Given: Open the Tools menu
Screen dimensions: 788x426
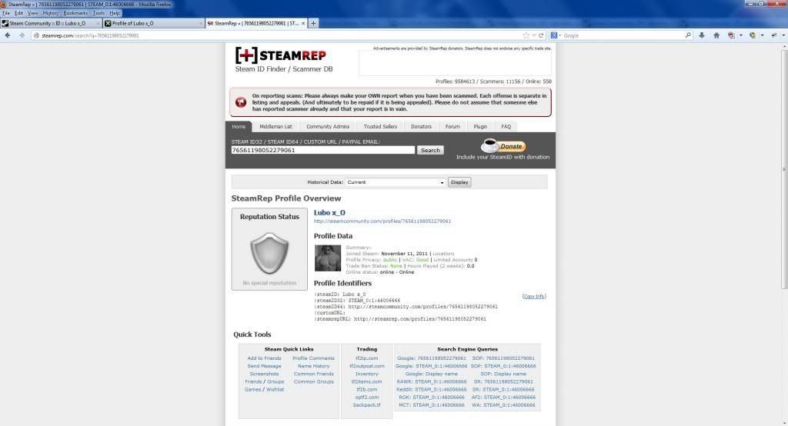Looking at the screenshot, I should (98, 13).
